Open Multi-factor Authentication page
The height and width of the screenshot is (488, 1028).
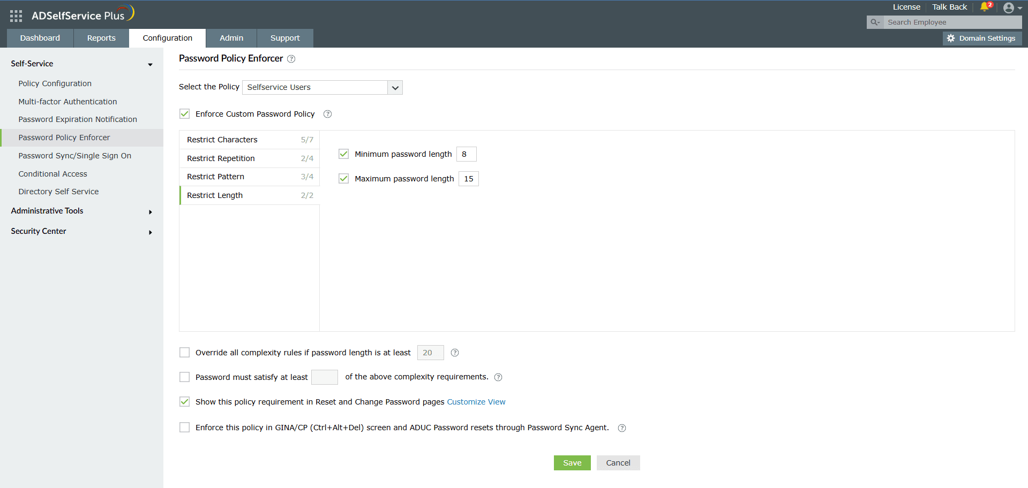click(x=67, y=102)
